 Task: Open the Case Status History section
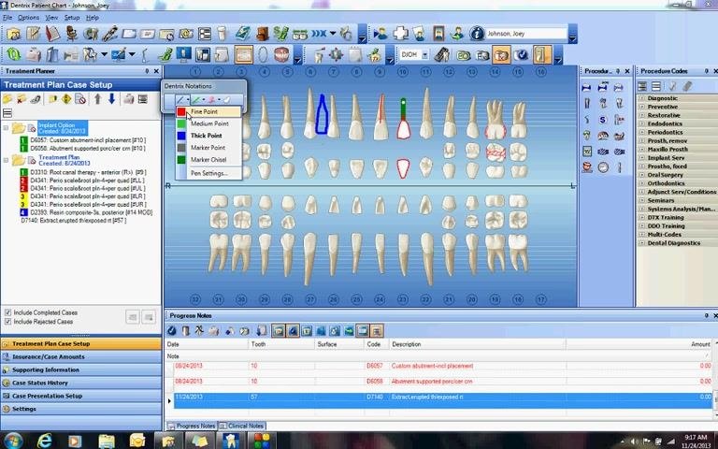[x=80, y=383]
